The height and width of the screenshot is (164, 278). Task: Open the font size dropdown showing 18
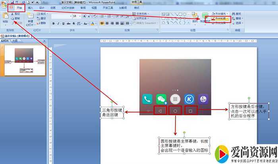(77, 16)
